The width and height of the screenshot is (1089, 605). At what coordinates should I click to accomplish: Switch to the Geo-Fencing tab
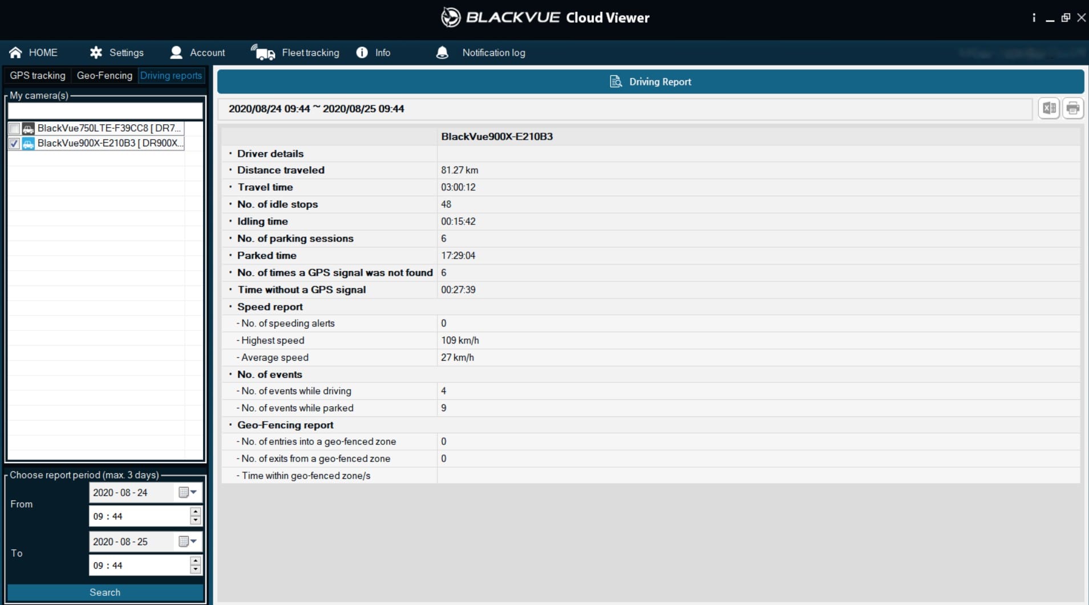(x=104, y=76)
